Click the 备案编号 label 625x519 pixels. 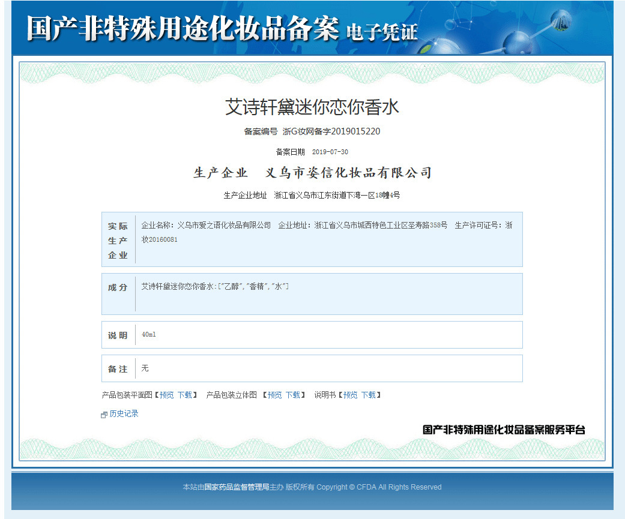(x=261, y=131)
